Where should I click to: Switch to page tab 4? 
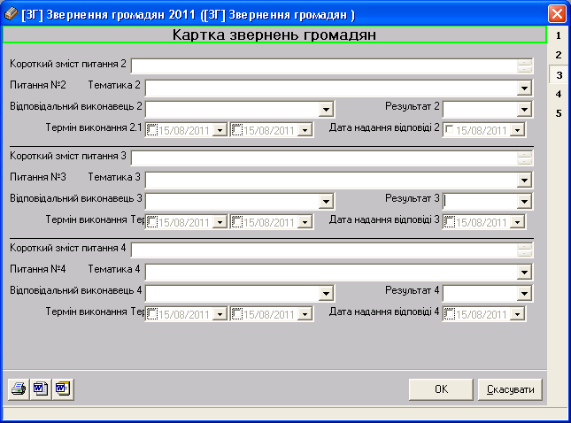click(x=559, y=95)
